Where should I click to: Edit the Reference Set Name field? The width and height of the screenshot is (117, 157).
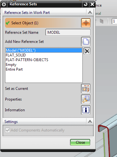click(x=68, y=32)
